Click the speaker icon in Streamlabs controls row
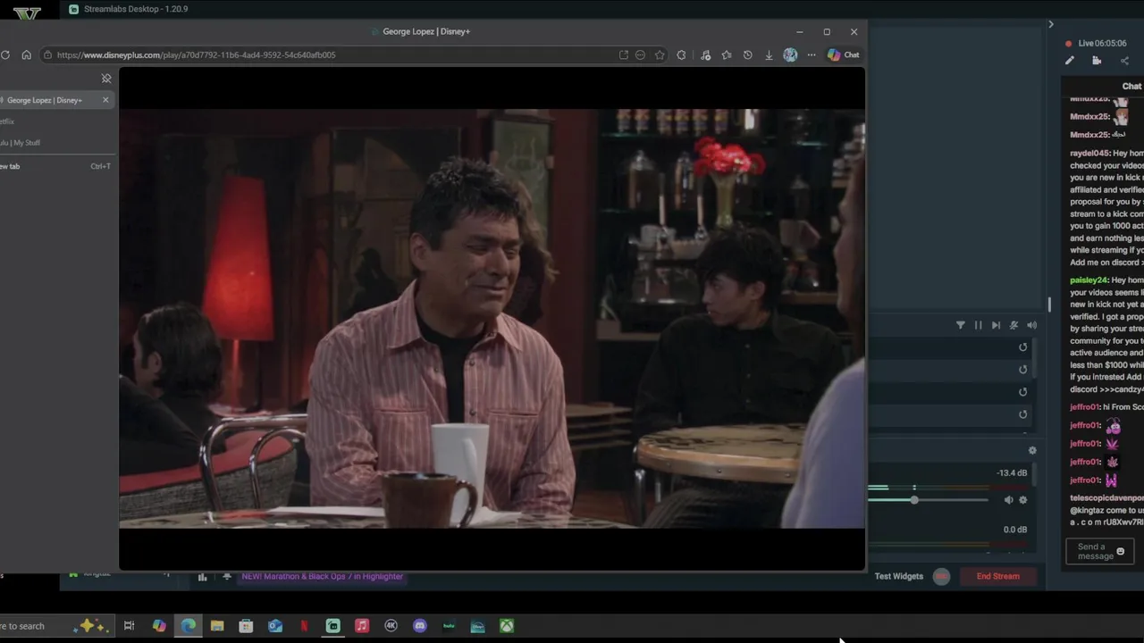This screenshot has height=643, width=1144. pos(1031,325)
